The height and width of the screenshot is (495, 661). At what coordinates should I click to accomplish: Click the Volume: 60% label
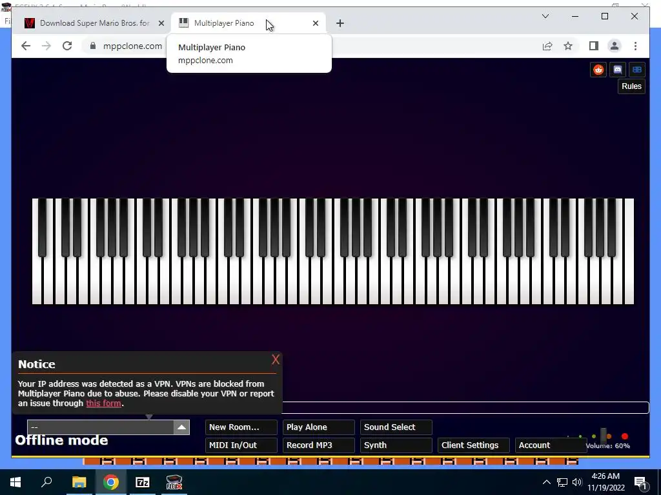pyautogui.click(x=607, y=446)
